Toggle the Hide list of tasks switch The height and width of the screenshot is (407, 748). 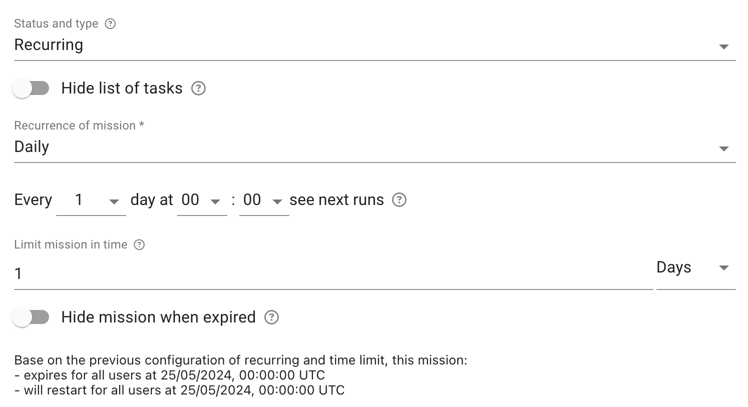click(x=31, y=88)
